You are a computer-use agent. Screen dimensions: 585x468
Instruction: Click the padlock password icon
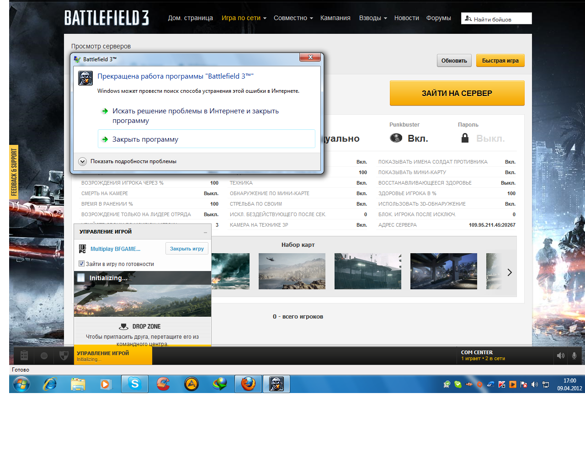pyautogui.click(x=465, y=138)
